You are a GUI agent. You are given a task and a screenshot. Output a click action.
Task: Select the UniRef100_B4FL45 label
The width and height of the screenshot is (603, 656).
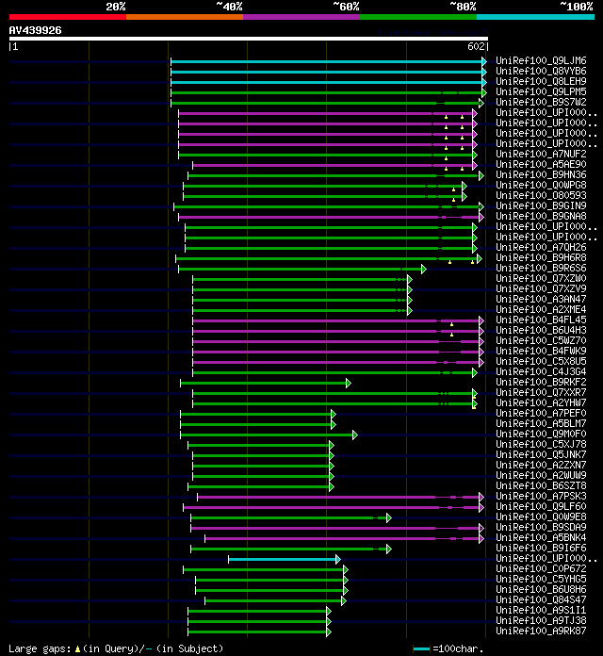(541, 320)
